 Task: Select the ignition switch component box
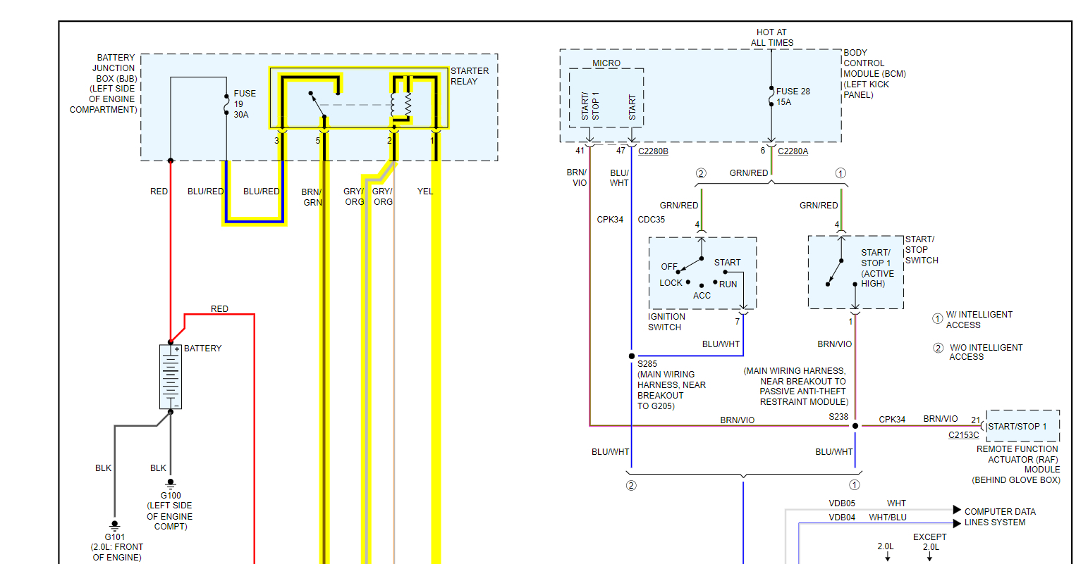703,273
